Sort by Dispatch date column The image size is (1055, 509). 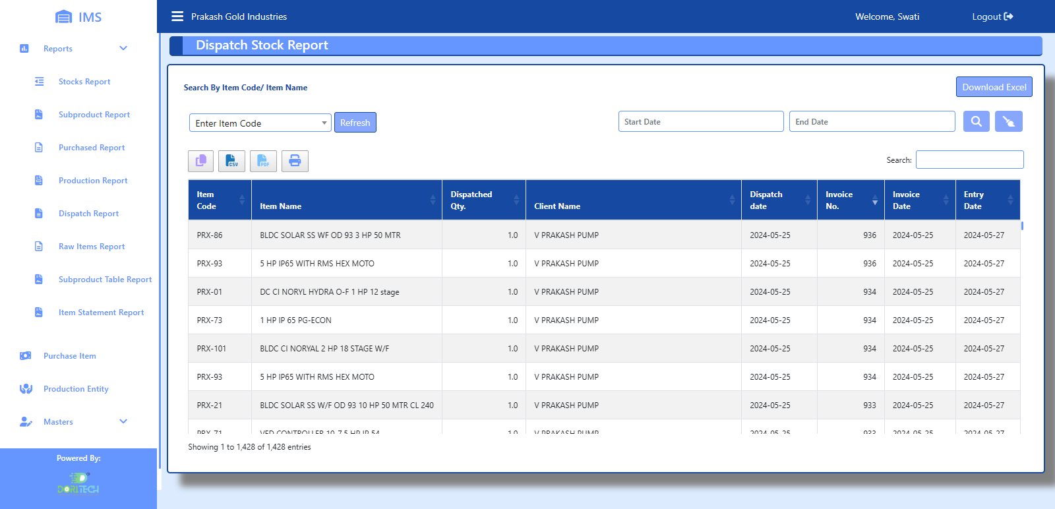[x=779, y=200]
